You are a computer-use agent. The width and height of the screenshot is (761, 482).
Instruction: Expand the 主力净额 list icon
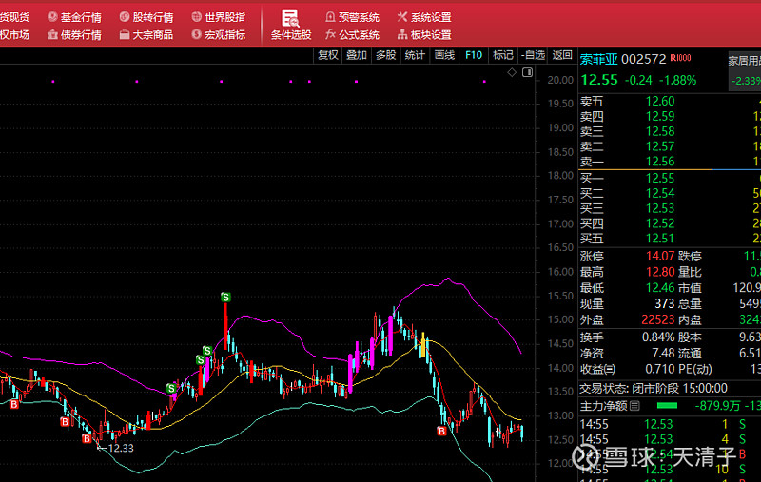click(x=634, y=406)
